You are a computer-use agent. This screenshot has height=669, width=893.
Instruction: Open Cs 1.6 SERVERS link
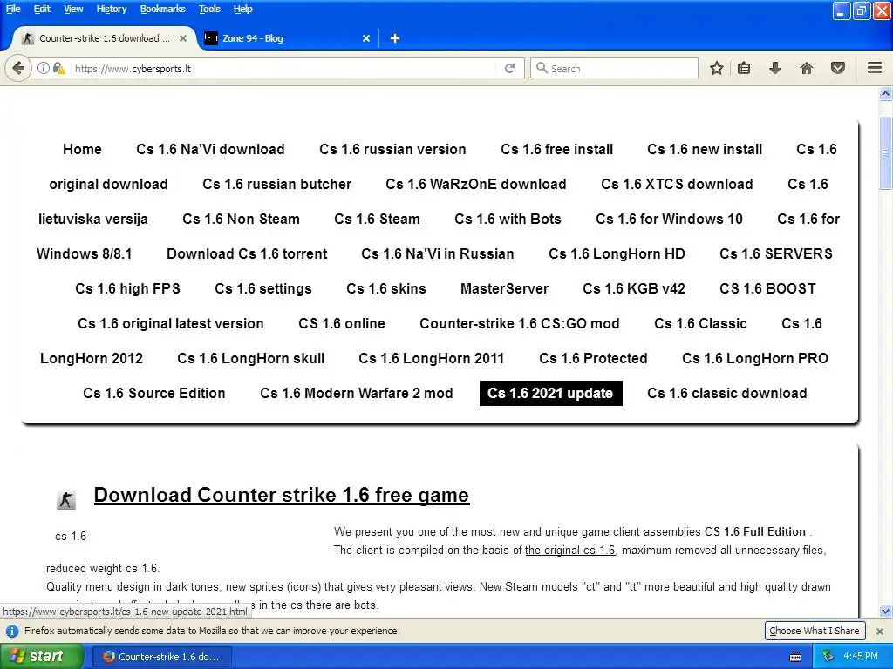coord(775,253)
